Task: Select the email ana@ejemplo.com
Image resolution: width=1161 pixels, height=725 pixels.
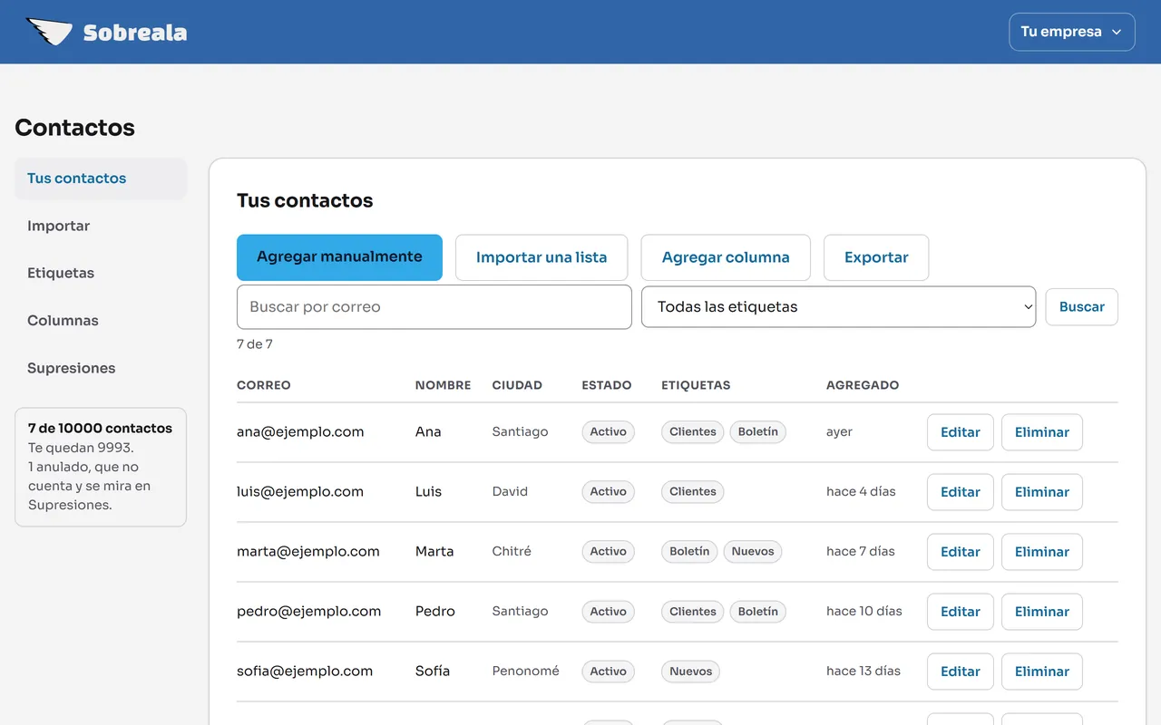Action: (300, 431)
